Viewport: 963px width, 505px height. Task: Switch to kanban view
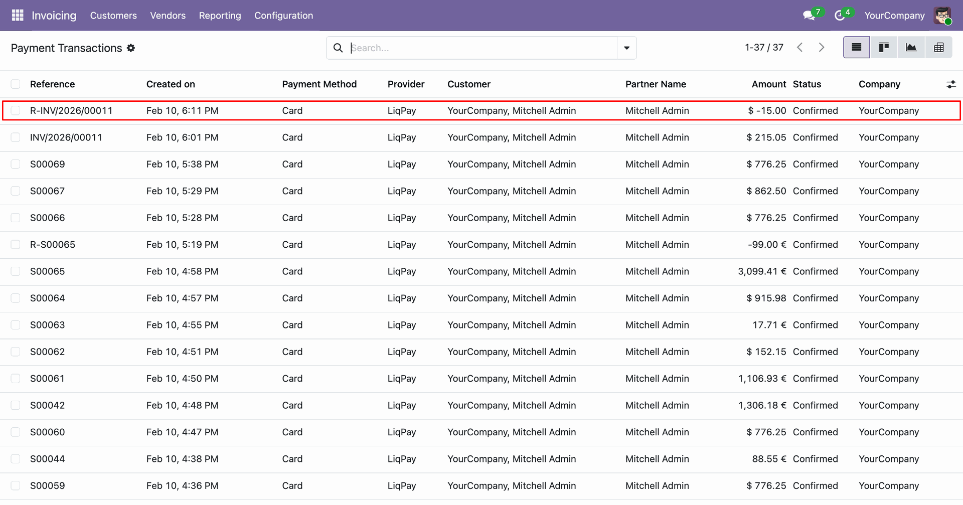884,48
